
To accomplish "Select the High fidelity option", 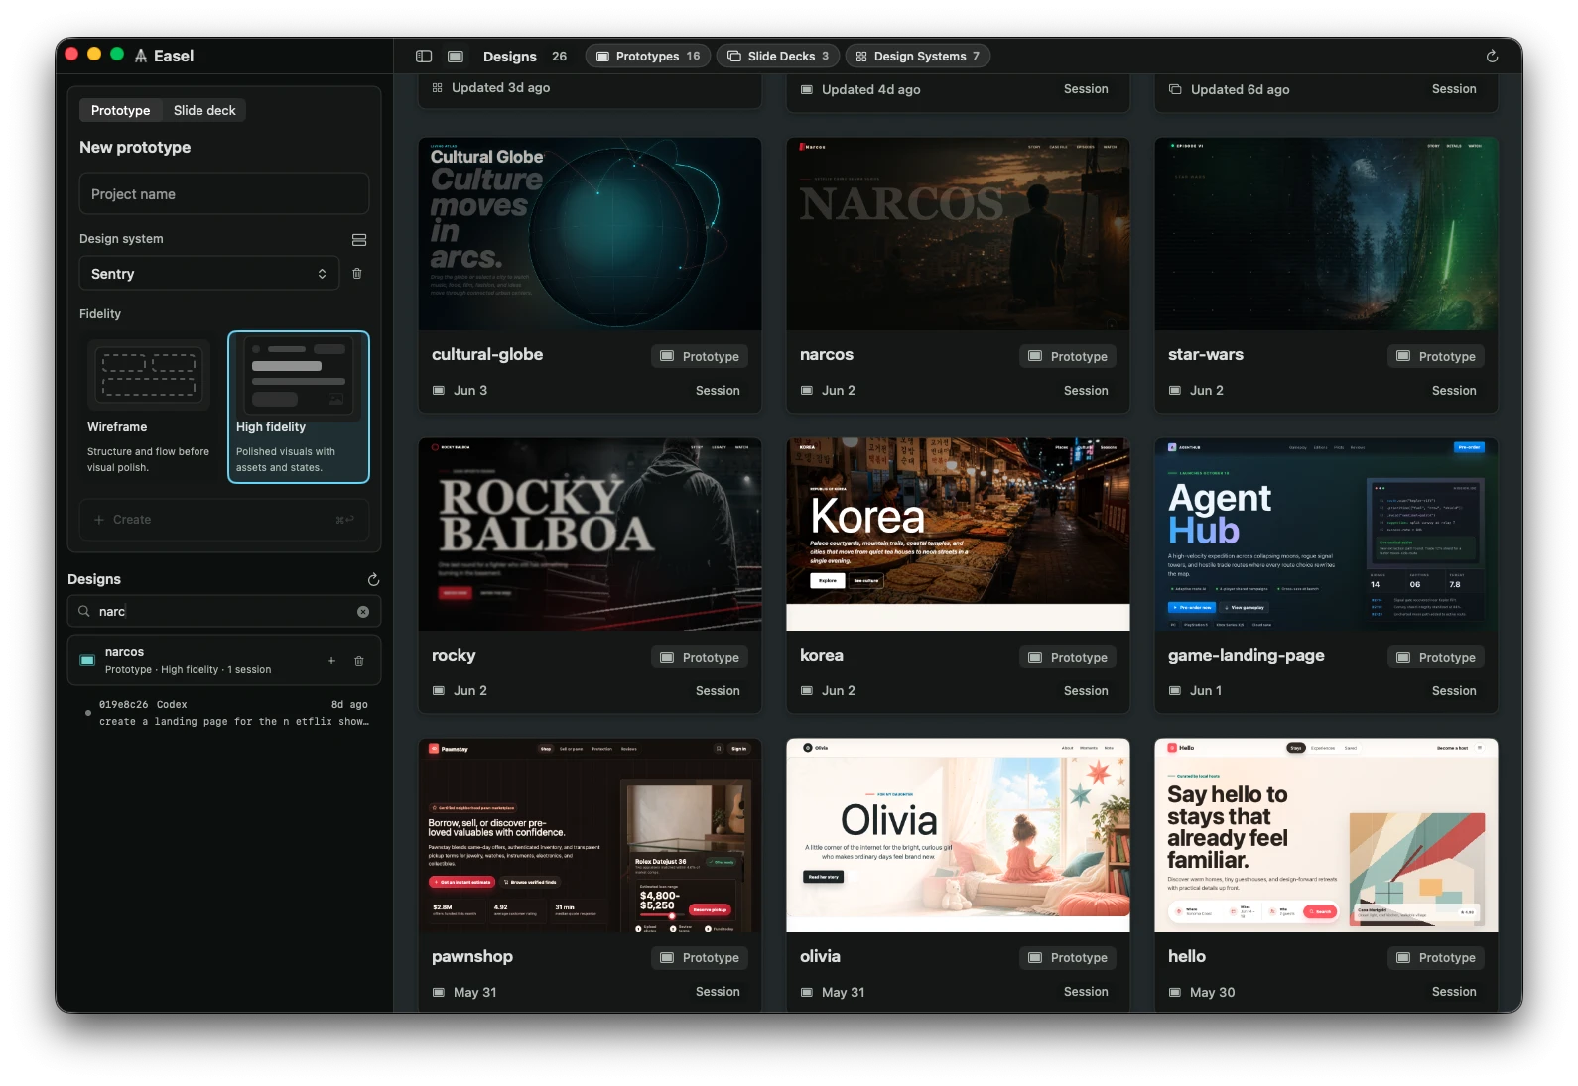I will (299, 408).
